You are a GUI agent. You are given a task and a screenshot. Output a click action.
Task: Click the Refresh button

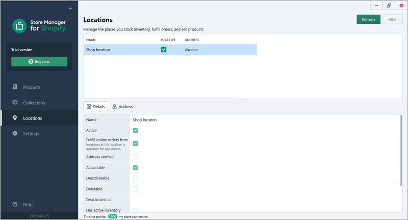368,19
